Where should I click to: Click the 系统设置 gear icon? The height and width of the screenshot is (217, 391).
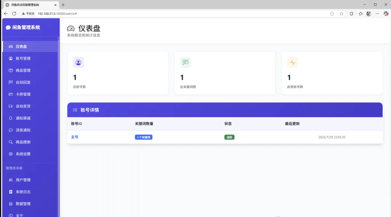[10, 154]
